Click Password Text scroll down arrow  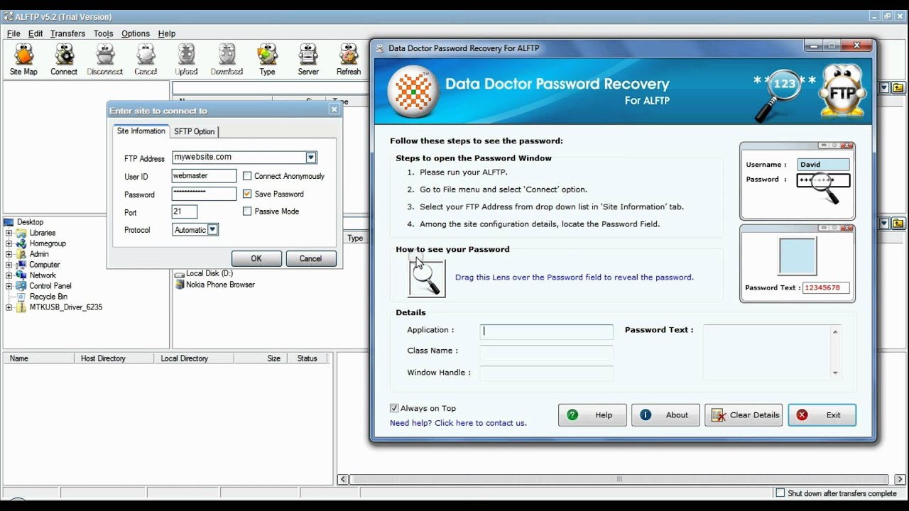point(835,373)
